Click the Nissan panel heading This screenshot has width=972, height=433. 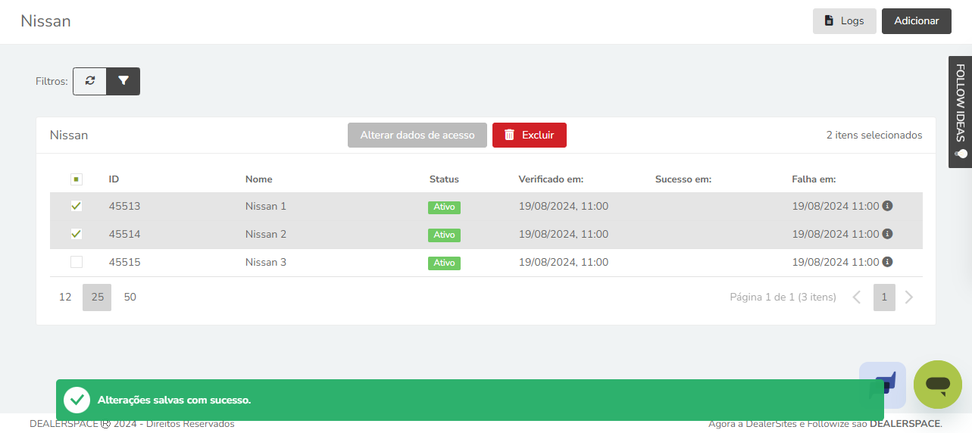click(x=69, y=135)
